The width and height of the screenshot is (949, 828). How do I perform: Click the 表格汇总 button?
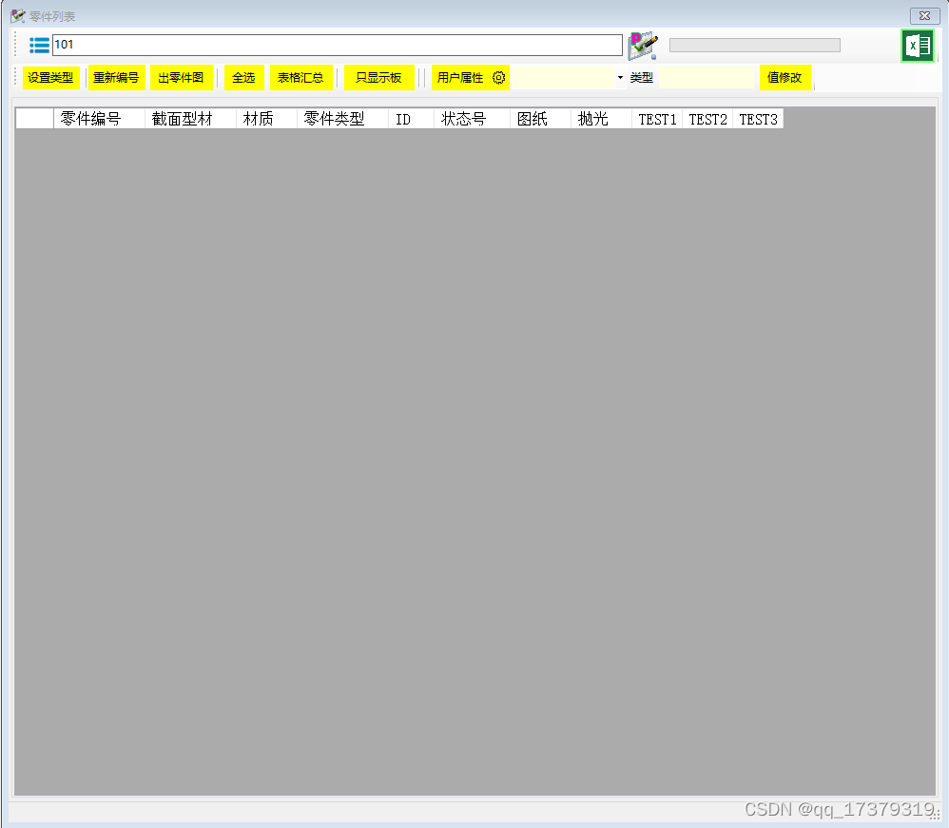point(300,77)
